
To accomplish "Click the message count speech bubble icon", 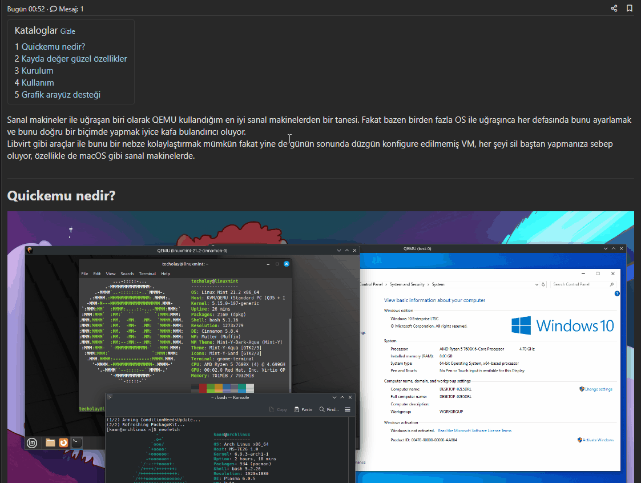I will click(54, 9).
